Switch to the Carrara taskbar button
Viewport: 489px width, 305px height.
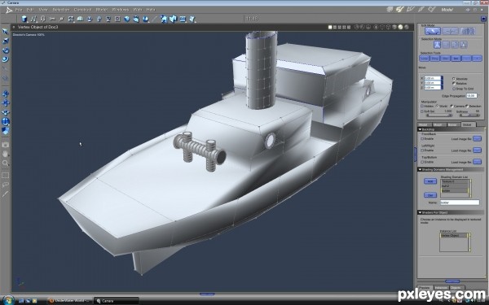point(116,301)
